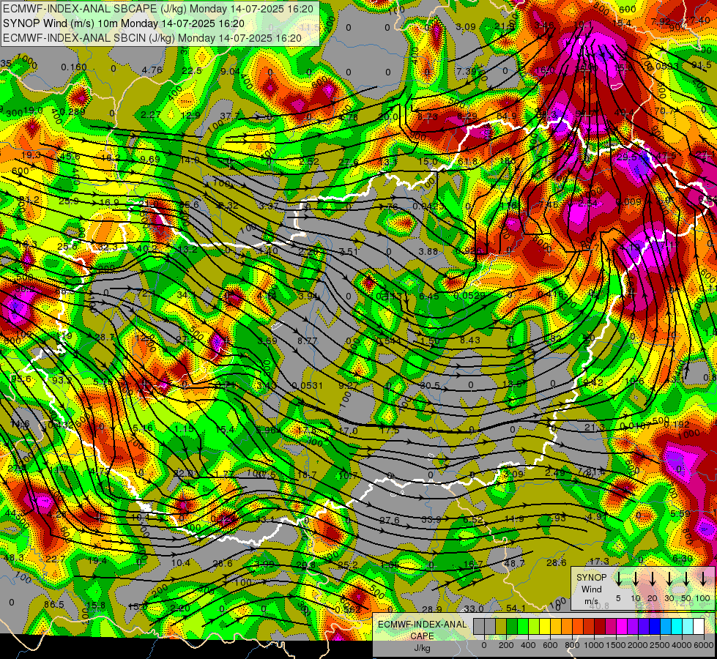Viewport: 717px width, 659px height.
Task: Pick the dark red maroon legend swatch
Action: pyautogui.click(x=601, y=626)
